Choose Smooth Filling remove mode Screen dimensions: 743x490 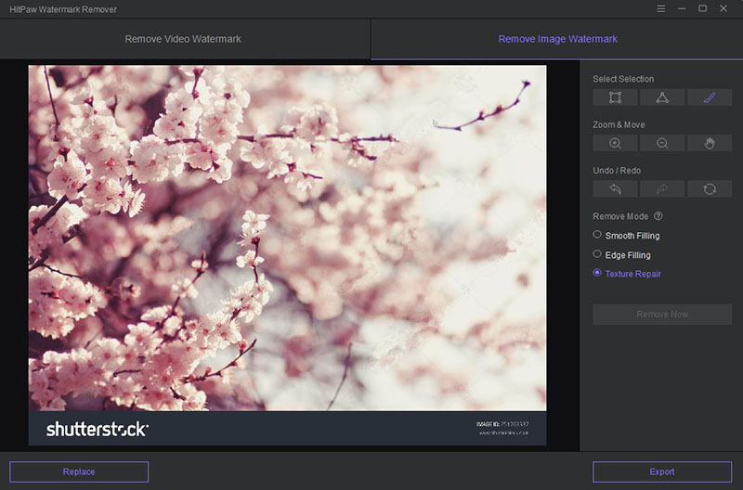pyautogui.click(x=626, y=236)
